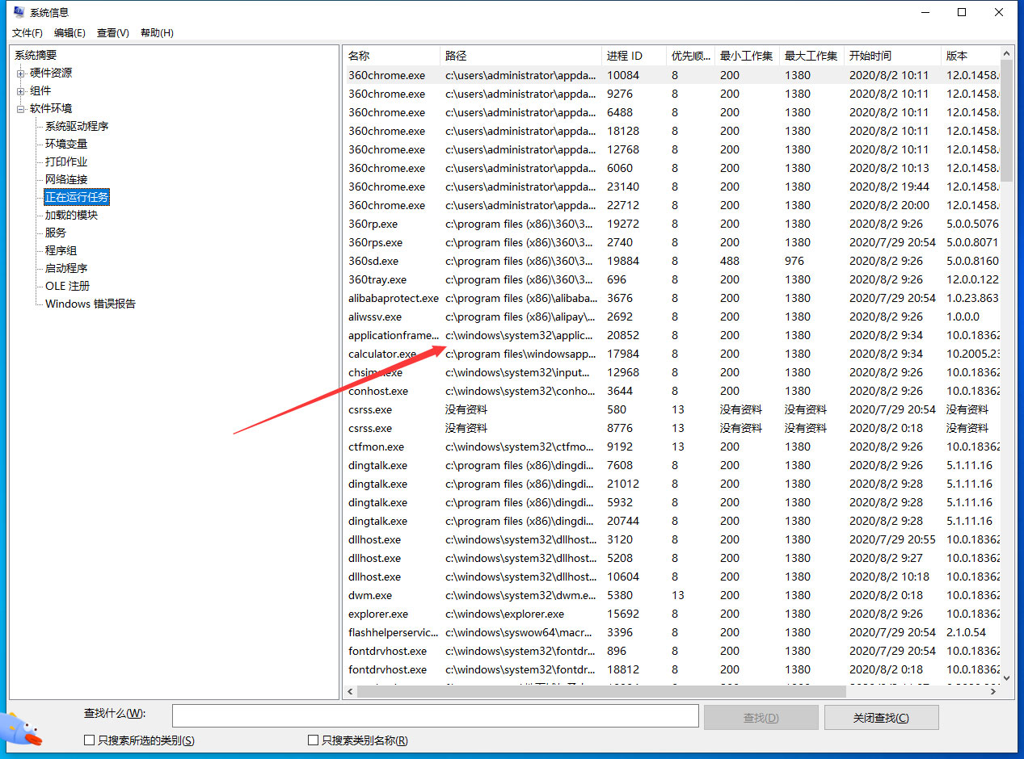The height and width of the screenshot is (759, 1024).
Task: Click the horizontal scrollbar thumb below list
Action: (601, 692)
